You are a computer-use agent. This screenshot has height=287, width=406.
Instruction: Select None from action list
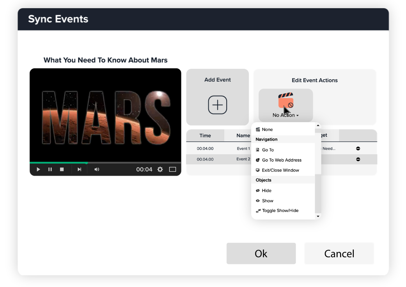(x=267, y=130)
